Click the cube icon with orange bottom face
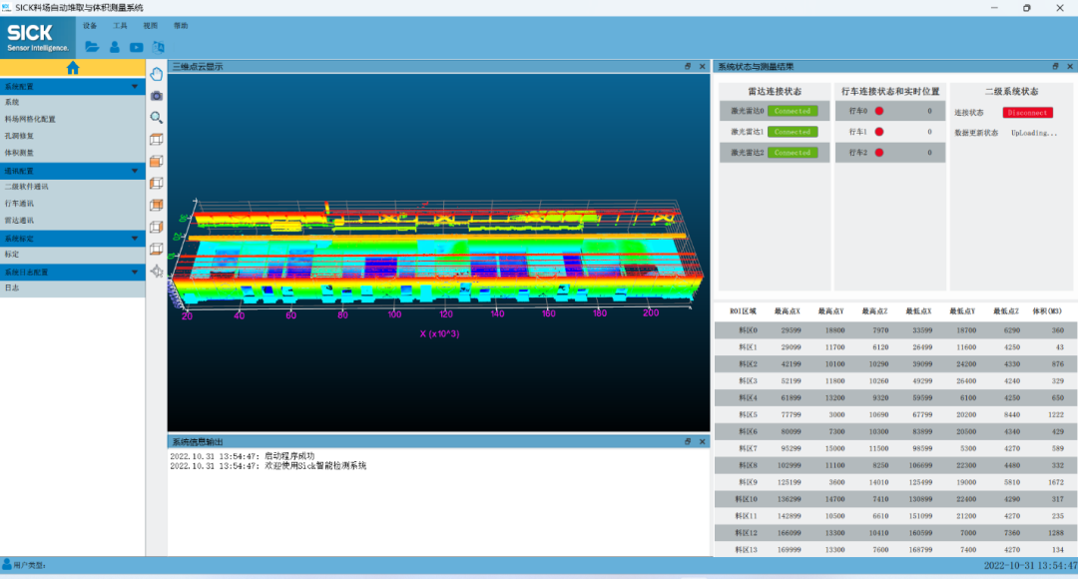 tap(157, 249)
